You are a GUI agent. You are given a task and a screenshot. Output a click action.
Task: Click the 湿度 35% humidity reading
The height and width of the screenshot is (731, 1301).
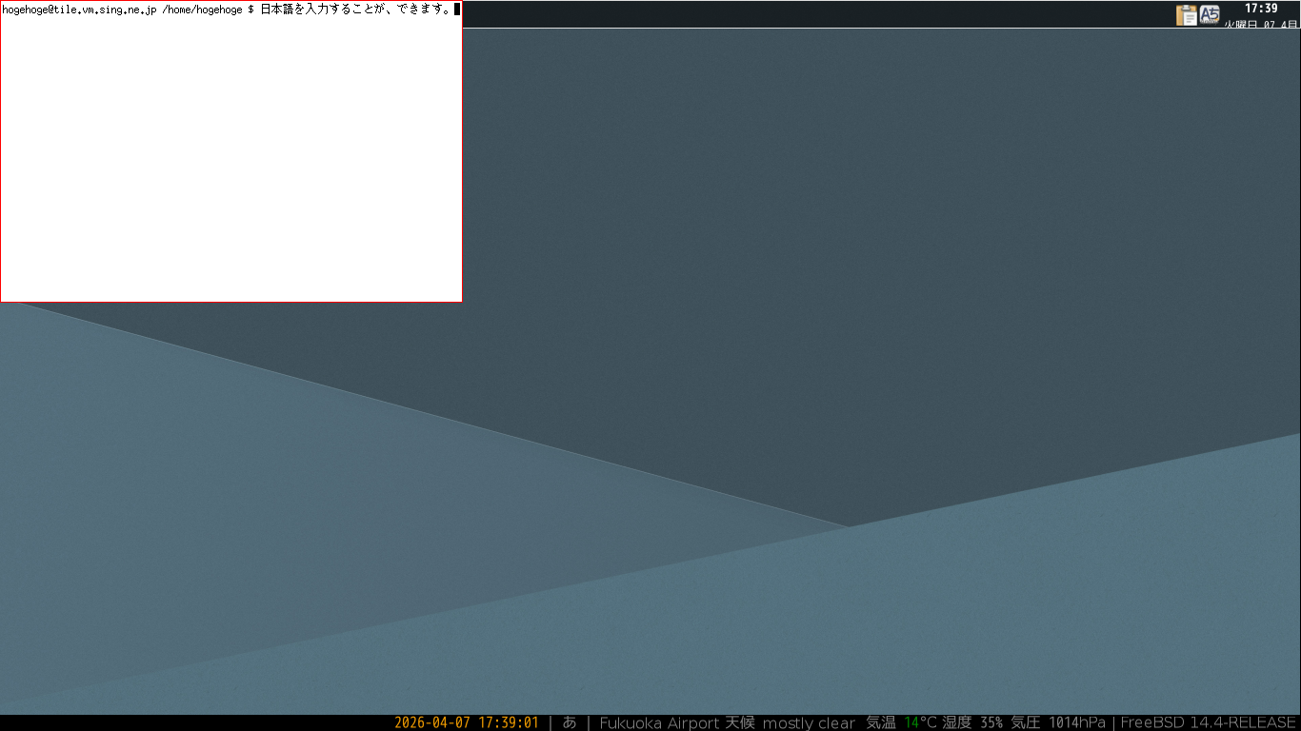(972, 722)
